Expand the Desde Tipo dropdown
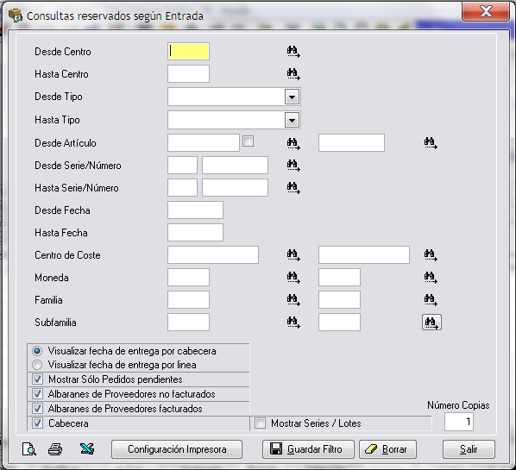Screen dimensions: 516x470 [x=292, y=97]
